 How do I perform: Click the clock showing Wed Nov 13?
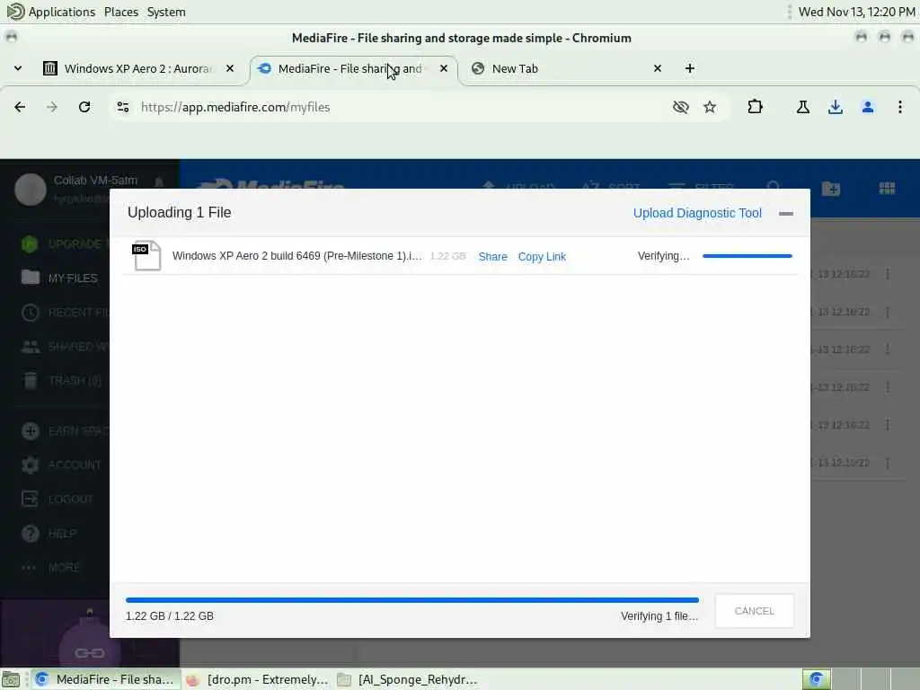pyautogui.click(x=856, y=12)
